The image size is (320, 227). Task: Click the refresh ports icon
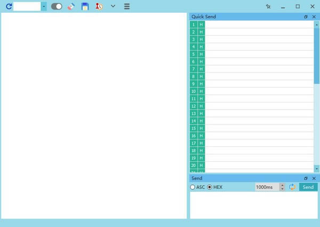tap(9, 6)
